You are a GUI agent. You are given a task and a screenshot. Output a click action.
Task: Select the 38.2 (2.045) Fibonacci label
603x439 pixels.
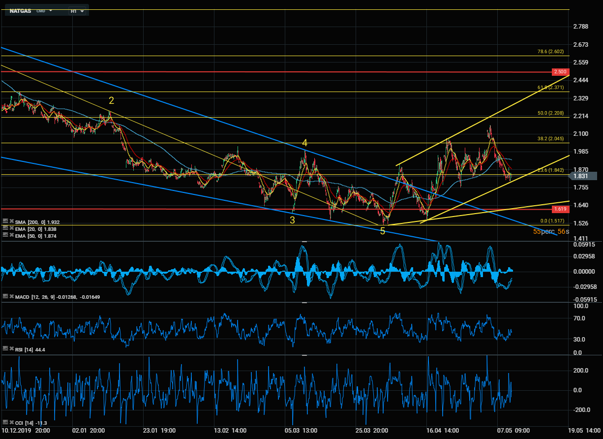tap(550, 138)
